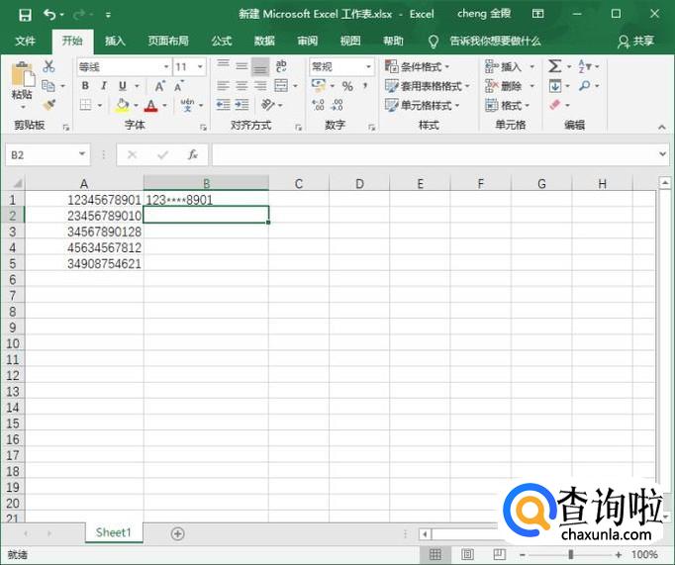Toggle Italic formatting
The image size is (675, 565).
[x=104, y=86]
